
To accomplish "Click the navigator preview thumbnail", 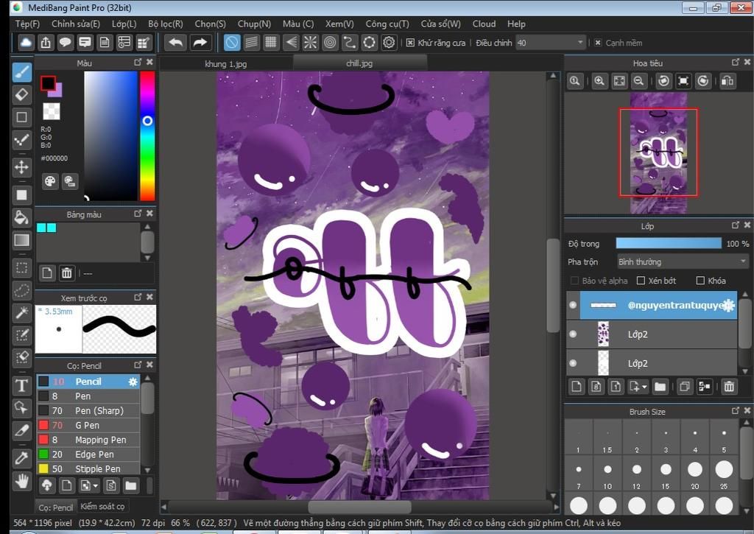I will pyautogui.click(x=658, y=153).
